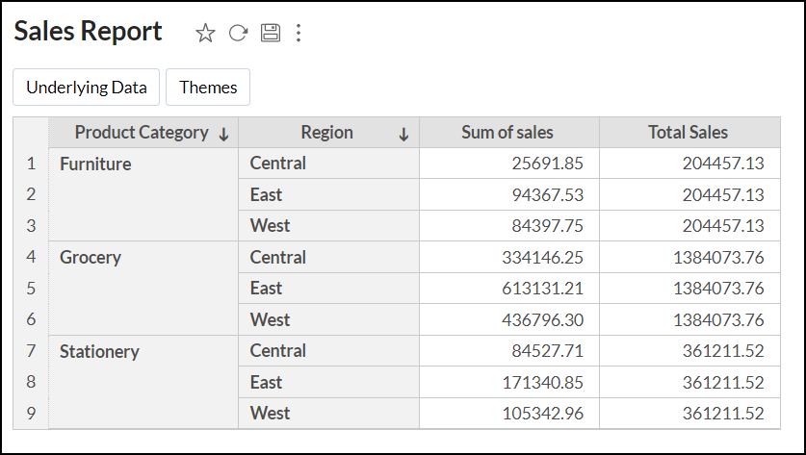The width and height of the screenshot is (806, 455).
Task: Click row number 9 in the table
Action: [x=30, y=414]
